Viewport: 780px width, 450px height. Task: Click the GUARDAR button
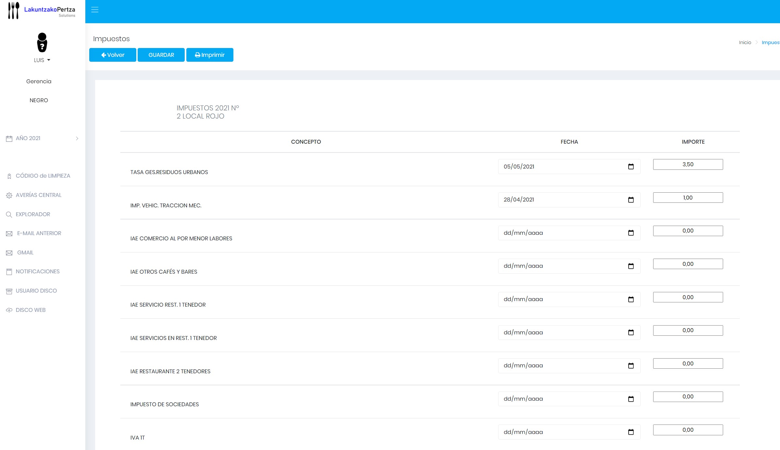[x=161, y=55]
